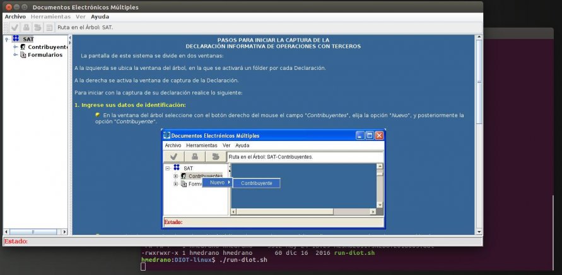The height and width of the screenshot is (275, 562).
Task: Click the help pane scroll-up arrow
Action: [479, 38]
